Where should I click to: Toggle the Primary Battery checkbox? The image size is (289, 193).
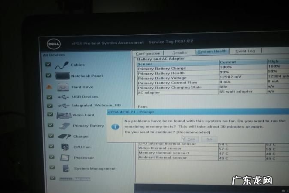click(51, 125)
